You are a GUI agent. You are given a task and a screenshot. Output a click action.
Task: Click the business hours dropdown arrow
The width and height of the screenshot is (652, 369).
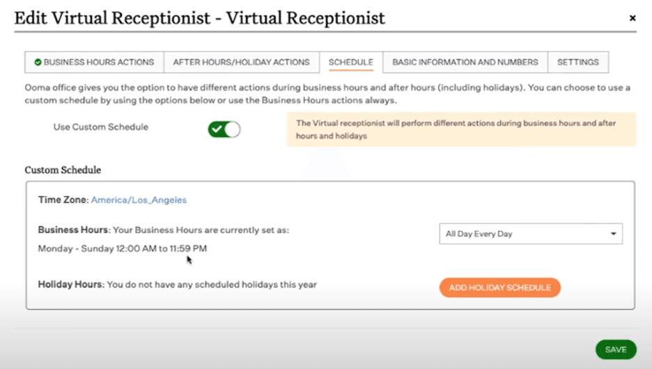pos(613,234)
